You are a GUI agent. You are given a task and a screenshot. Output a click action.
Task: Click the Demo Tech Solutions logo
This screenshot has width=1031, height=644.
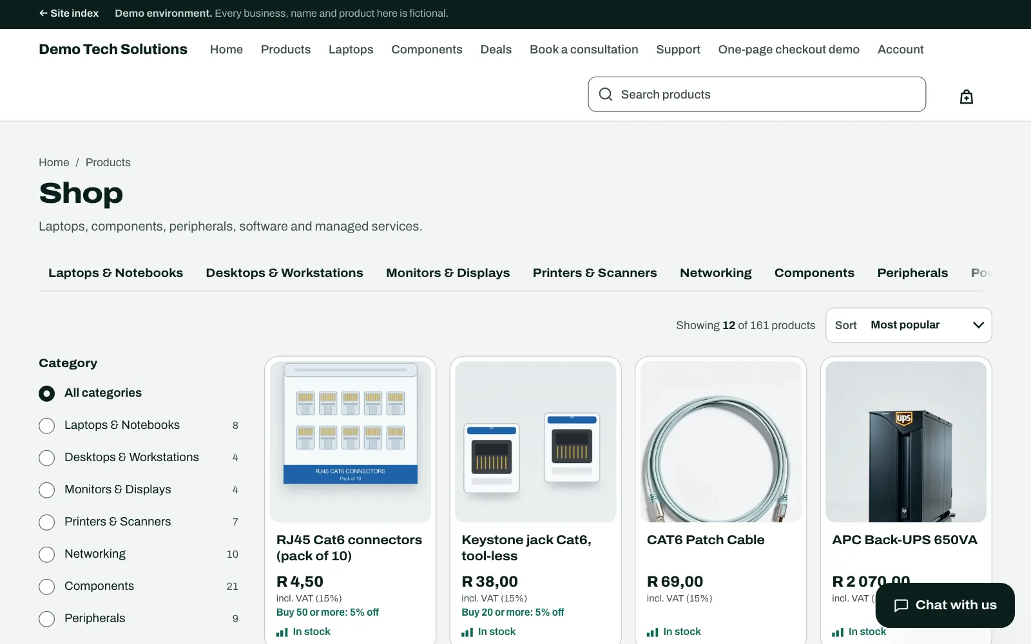113,50
